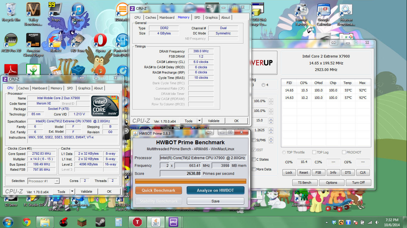Viewport: 407px width, 228px height.
Task: Open Steam from the taskbar
Action: (100, 222)
